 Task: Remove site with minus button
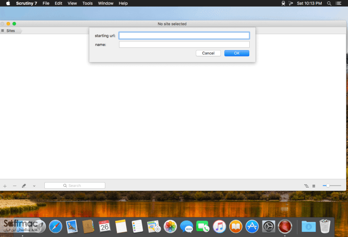click(x=14, y=186)
